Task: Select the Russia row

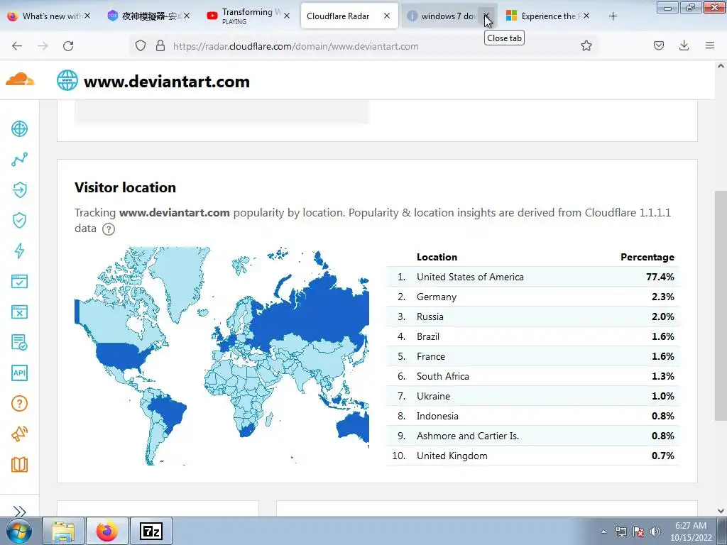Action: (533, 316)
